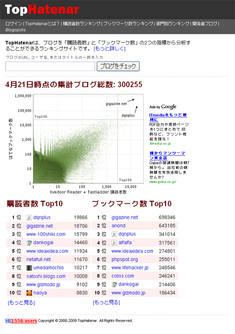Click the ブログをチェック button
Viewport: 235px width, 334px height.
pos(118,66)
